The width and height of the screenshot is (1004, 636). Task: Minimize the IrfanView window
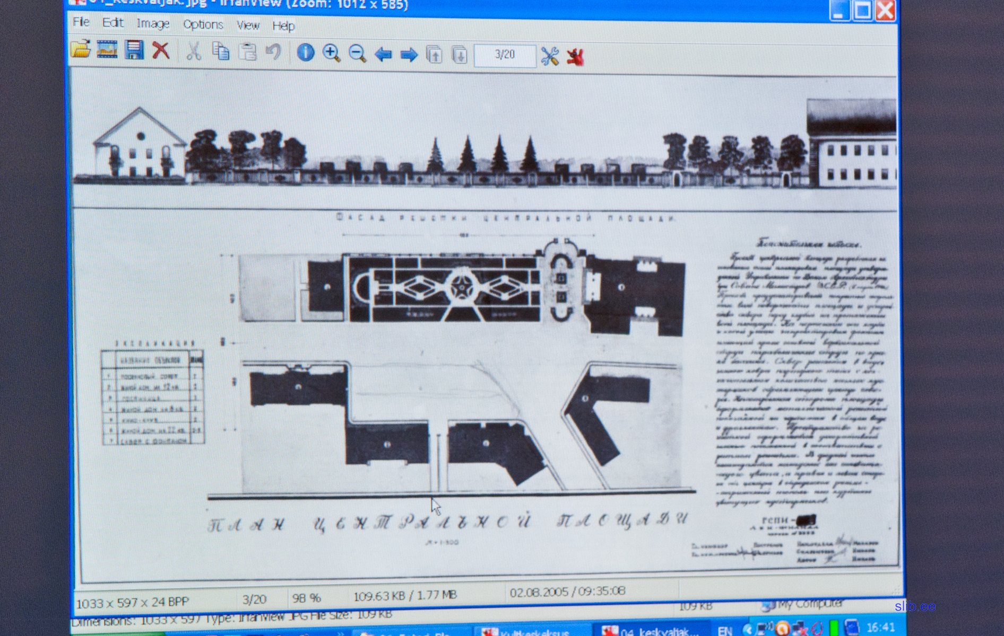(839, 10)
